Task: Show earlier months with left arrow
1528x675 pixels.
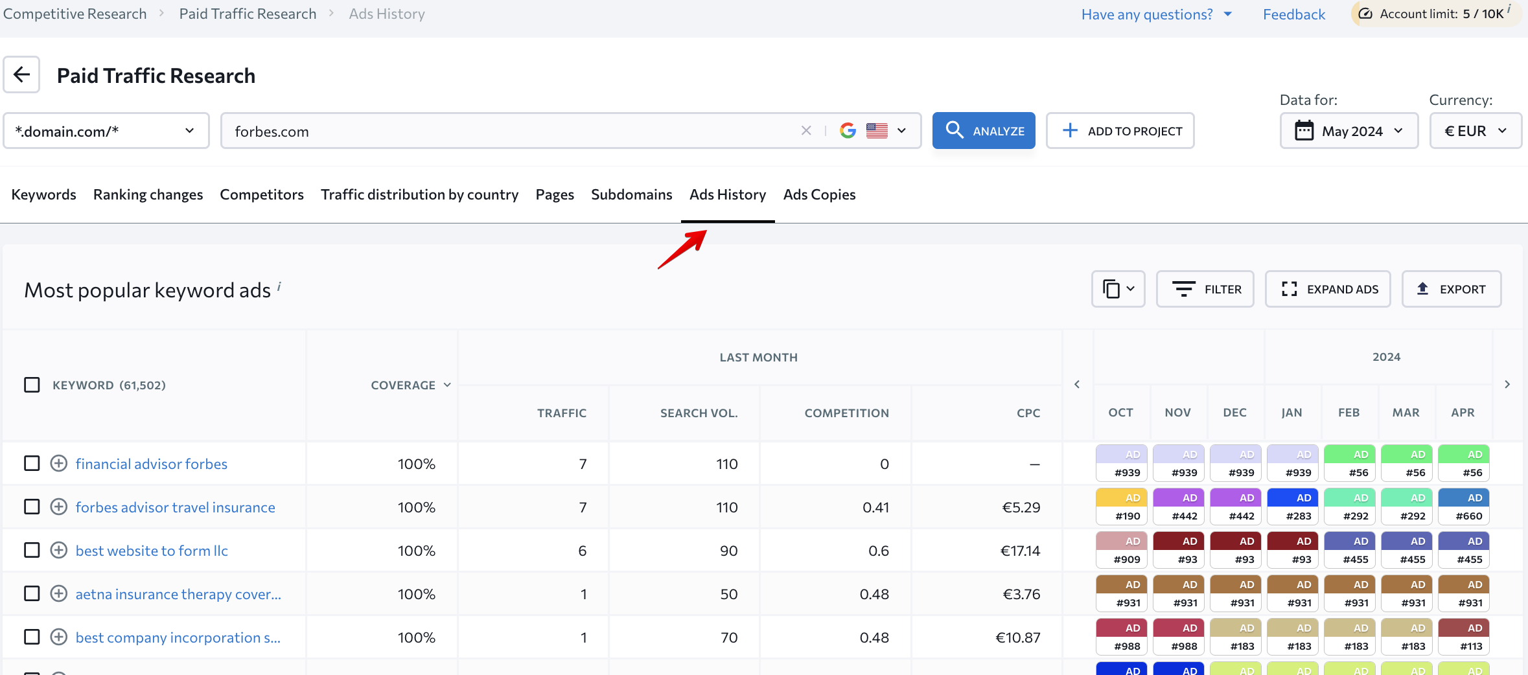Action: tap(1077, 384)
